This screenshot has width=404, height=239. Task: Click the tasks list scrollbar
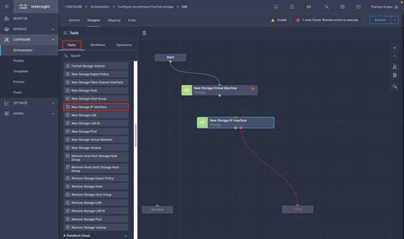(135, 139)
